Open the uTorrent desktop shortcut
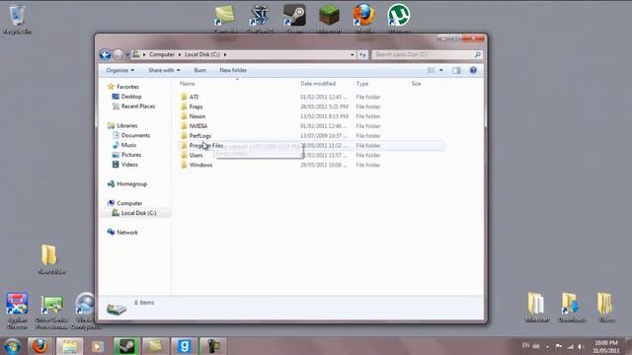This screenshot has width=632, height=355. (x=399, y=18)
